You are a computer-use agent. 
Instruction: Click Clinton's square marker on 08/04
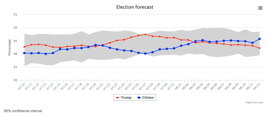point(202,40)
